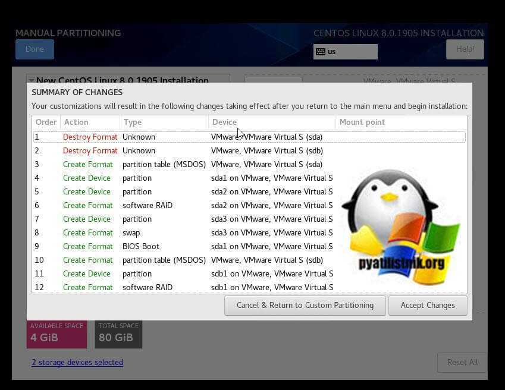Image resolution: width=505 pixels, height=390 pixels.
Task: Select row 9 Create Format action
Action: (x=88, y=247)
